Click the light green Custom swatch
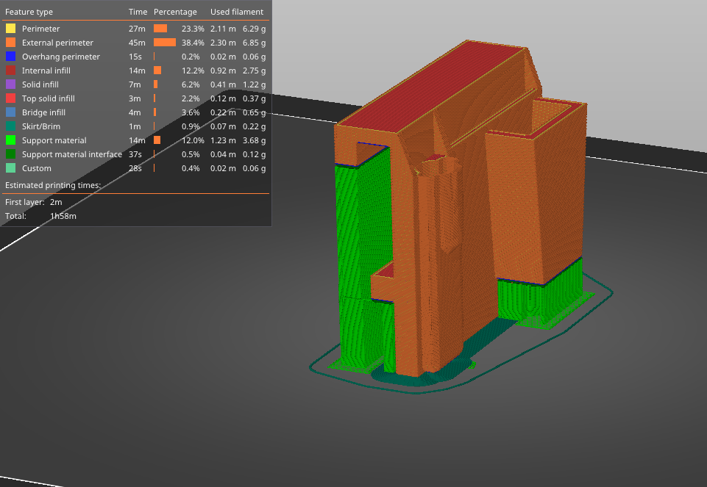707x487 pixels. [x=10, y=167]
